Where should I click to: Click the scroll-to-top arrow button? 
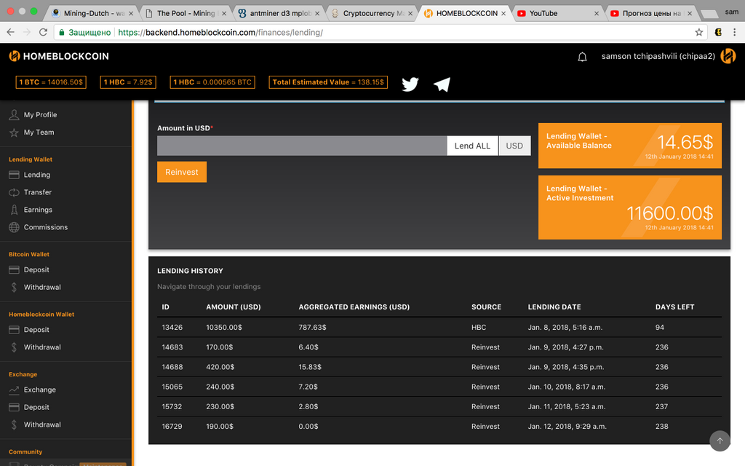coord(720,441)
